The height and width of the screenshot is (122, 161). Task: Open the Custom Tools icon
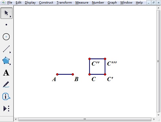click(6, 108)
